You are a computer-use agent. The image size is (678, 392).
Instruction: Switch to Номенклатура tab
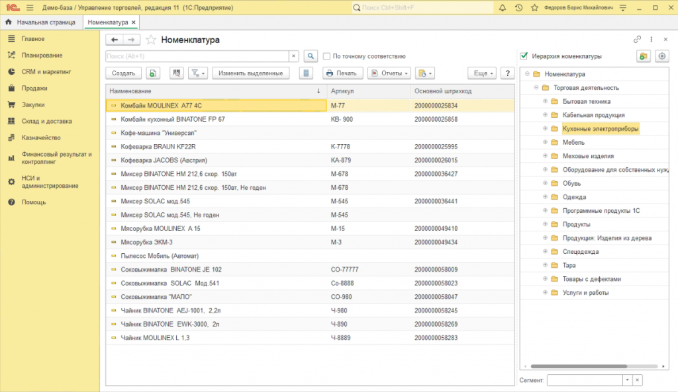click(x=108, y=22)
